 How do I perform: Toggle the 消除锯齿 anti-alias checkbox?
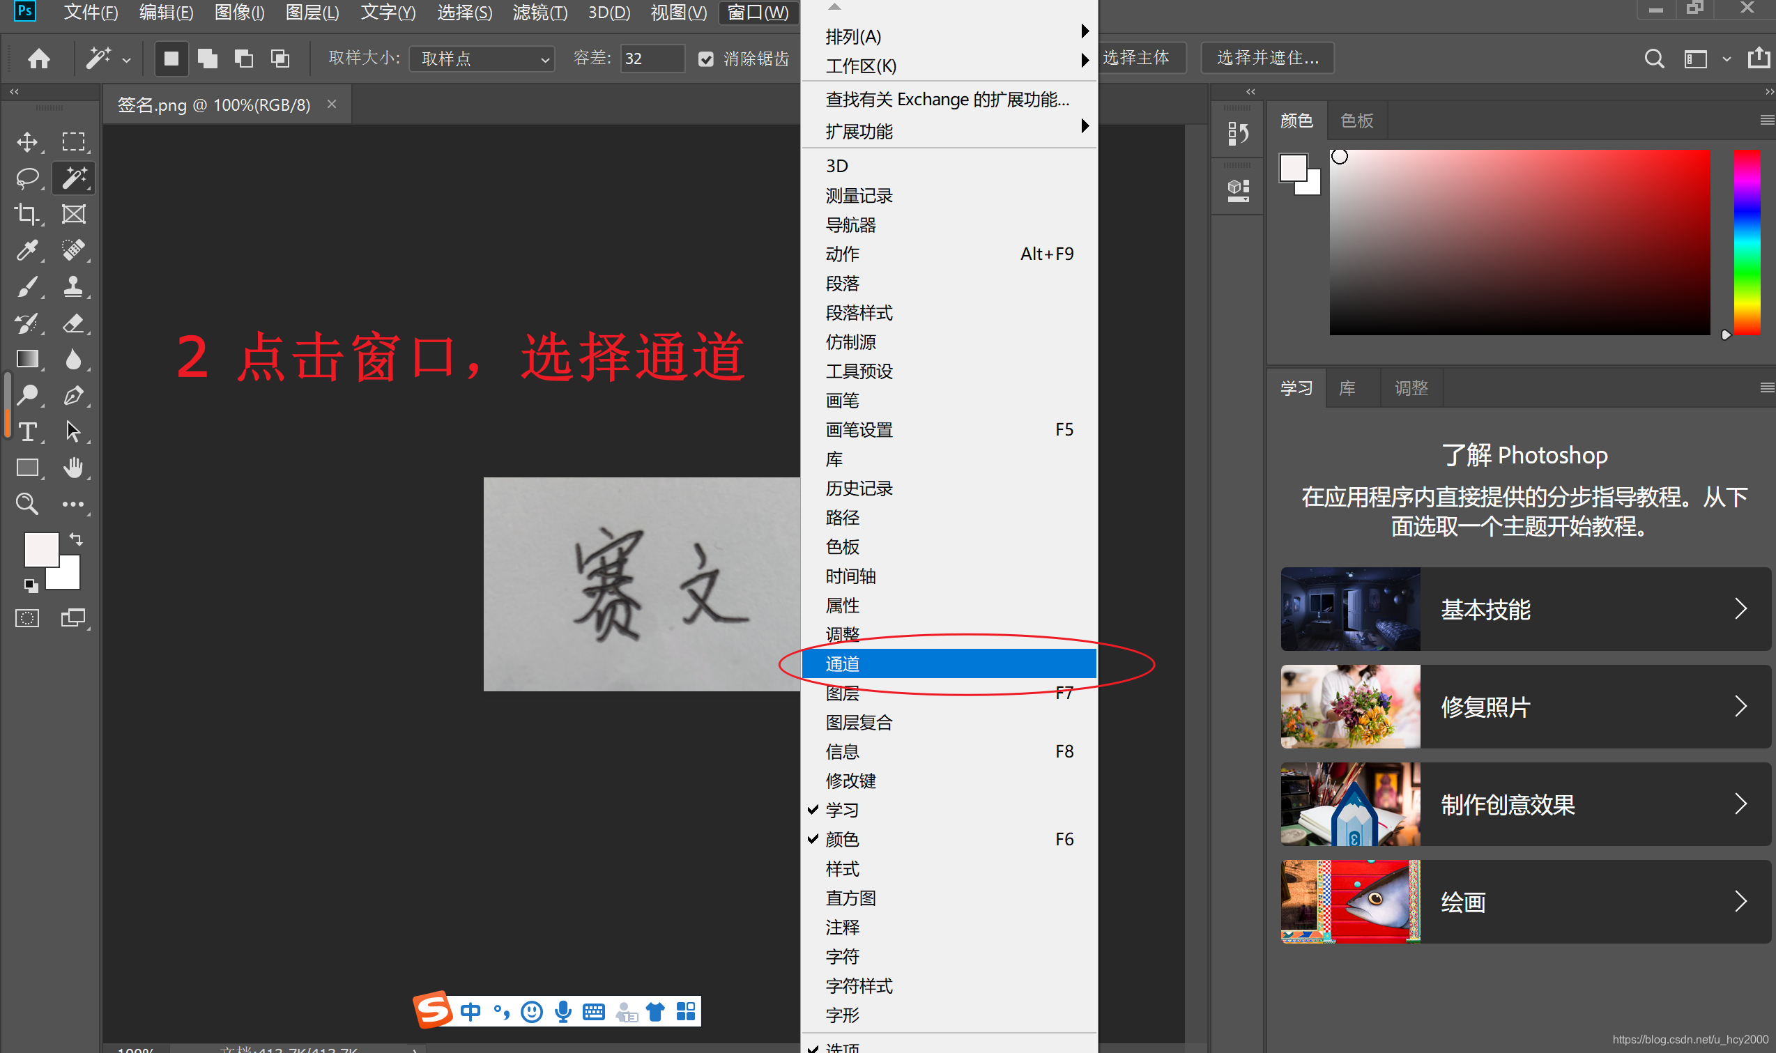[705, 59]
